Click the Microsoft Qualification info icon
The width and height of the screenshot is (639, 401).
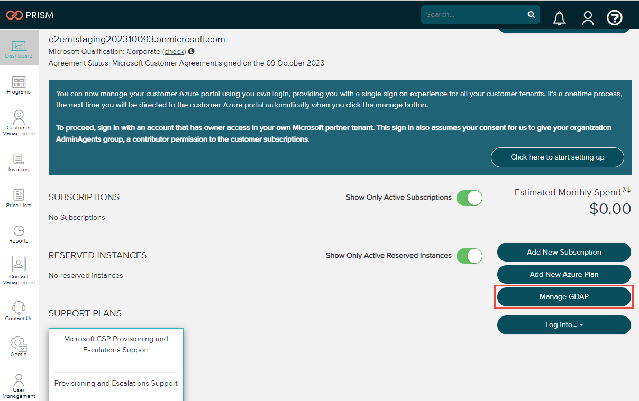[x=191, y=51]
